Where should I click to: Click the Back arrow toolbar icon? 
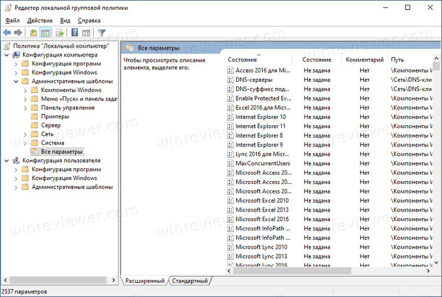click(6, 33)
